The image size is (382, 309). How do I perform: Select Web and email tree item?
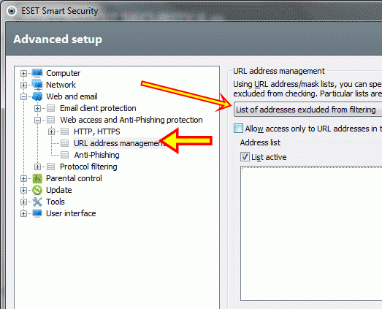72,96
